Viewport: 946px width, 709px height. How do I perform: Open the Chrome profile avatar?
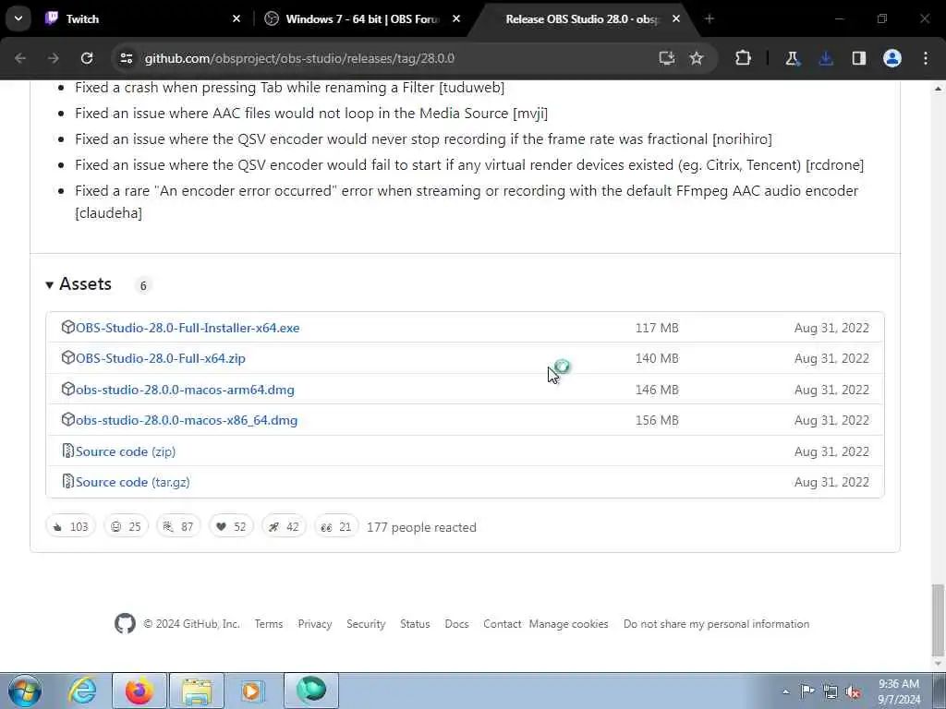tap(892, 58)
